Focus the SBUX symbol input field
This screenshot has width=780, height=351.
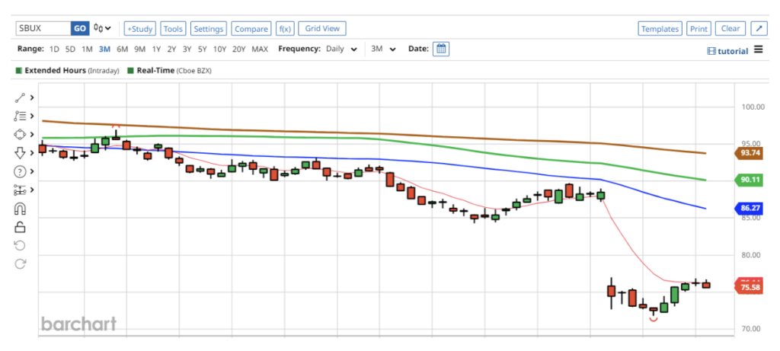[x=43, y=29]
